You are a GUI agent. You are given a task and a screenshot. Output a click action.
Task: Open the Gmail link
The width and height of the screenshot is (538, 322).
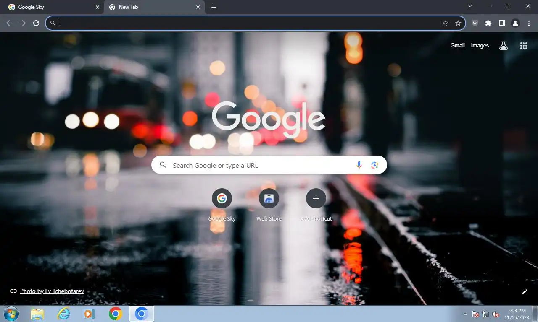click(x=457, y=45)
